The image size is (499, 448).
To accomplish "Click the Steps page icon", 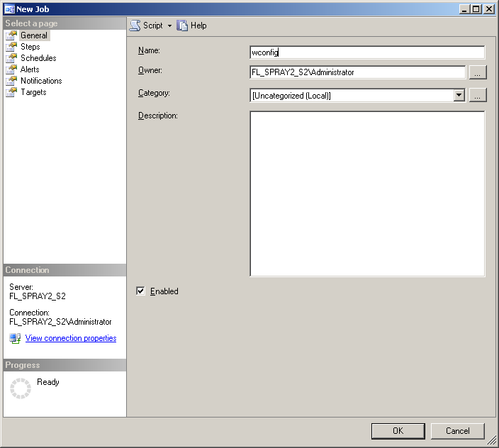I will [11, 47].
